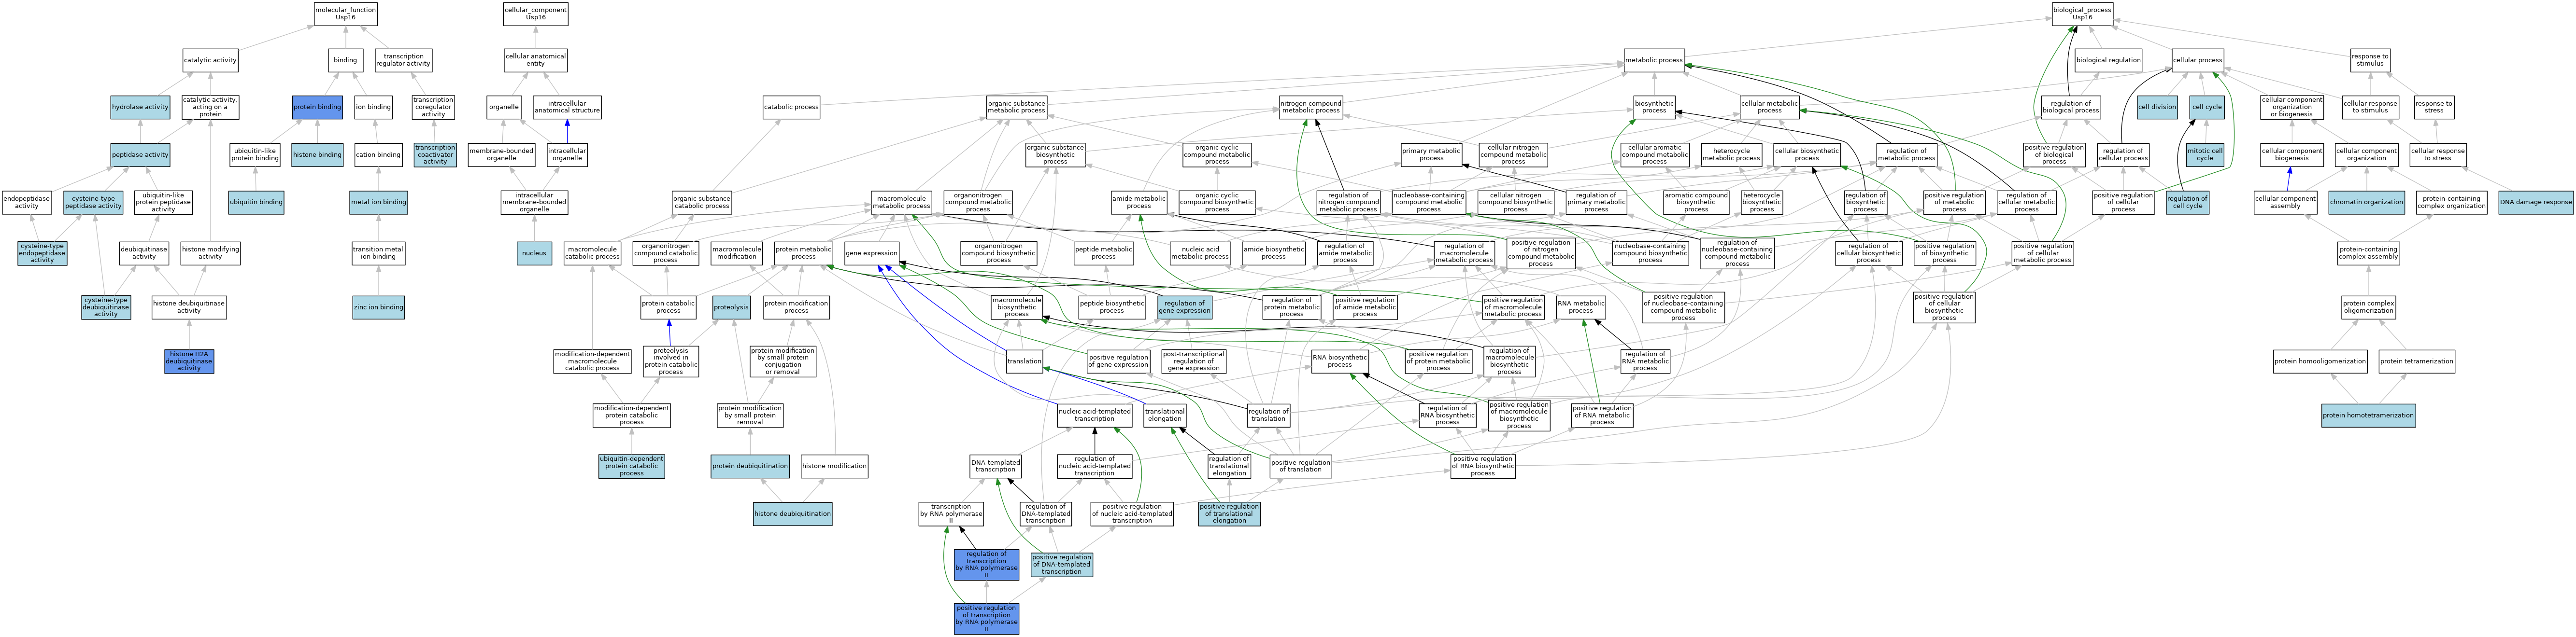
Task: Click the 'histone modification' node
Action: (x=835, y=466)
